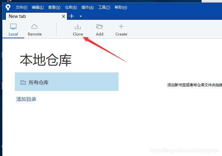Screen dimensions: 222x156
Task: Click the SourceTree logo icon
Action: [8, 7]
